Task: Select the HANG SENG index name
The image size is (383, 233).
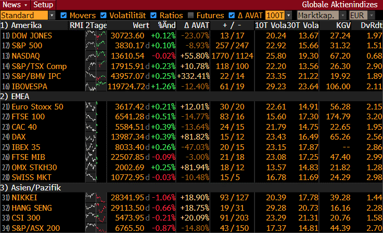Action: [32, 208]
